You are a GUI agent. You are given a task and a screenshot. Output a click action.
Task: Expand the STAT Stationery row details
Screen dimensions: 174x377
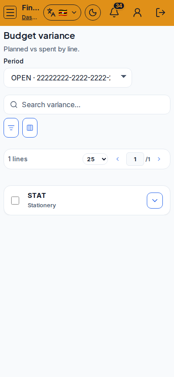(155, 200)
